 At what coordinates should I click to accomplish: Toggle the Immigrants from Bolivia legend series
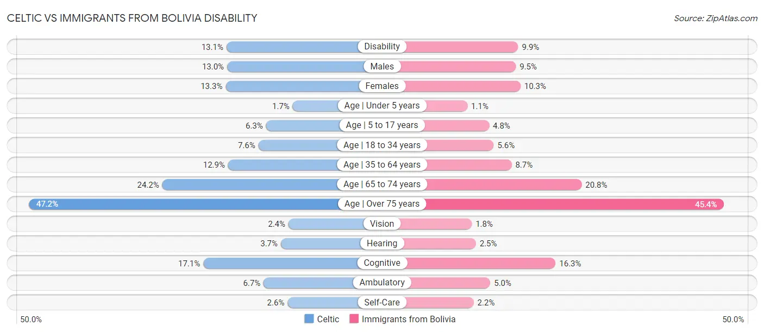click(x=403, y=319)
